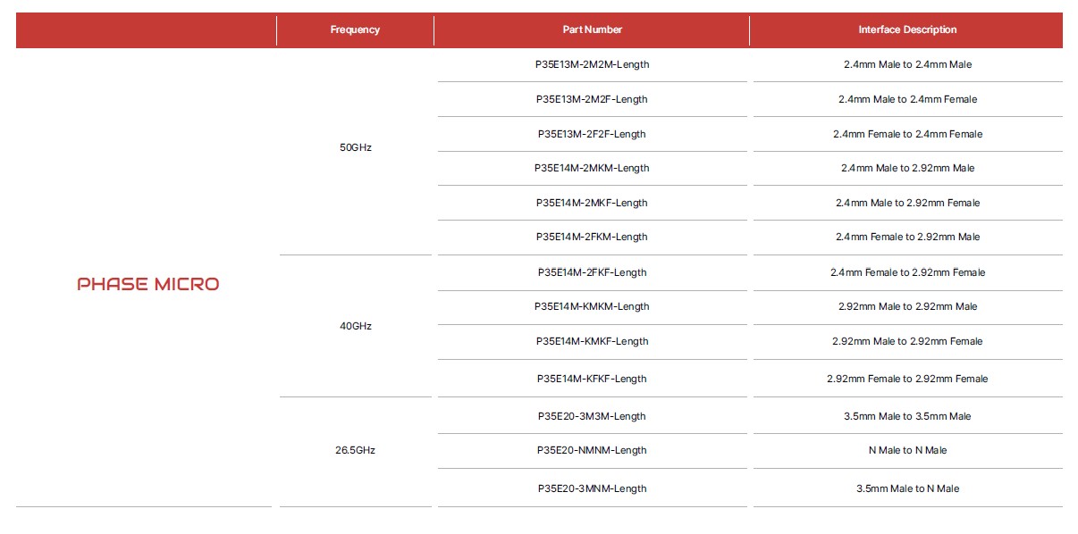Click the N Male to N Male description

pyautogui.click(x=907, y=450)
